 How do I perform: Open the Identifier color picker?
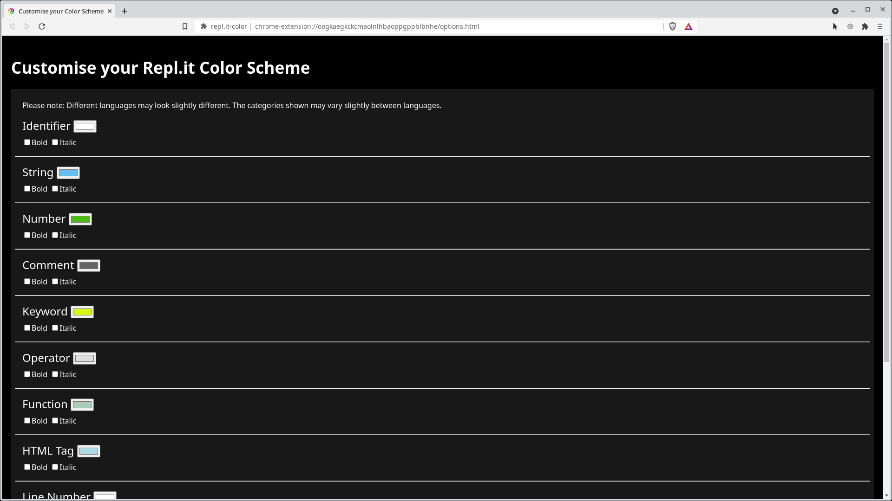(x=85, y=126)
